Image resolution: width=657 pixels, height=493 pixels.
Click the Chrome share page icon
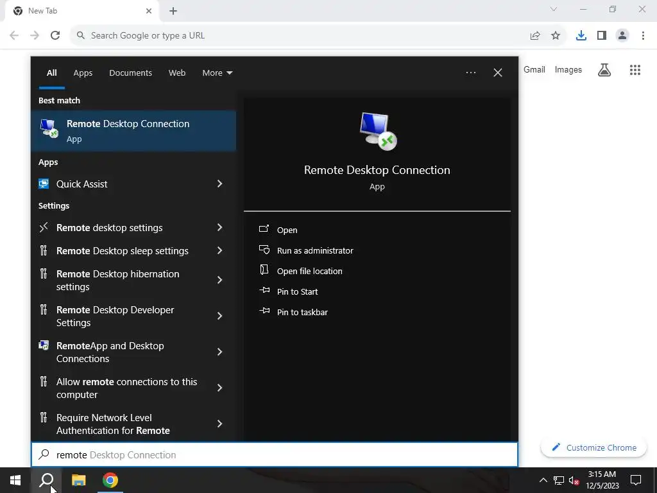[535, 36]
